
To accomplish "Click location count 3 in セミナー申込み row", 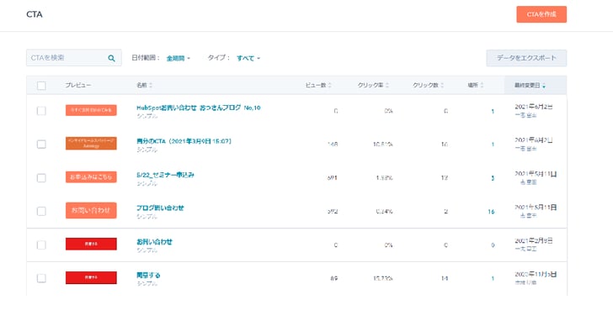I will point(493,178).
